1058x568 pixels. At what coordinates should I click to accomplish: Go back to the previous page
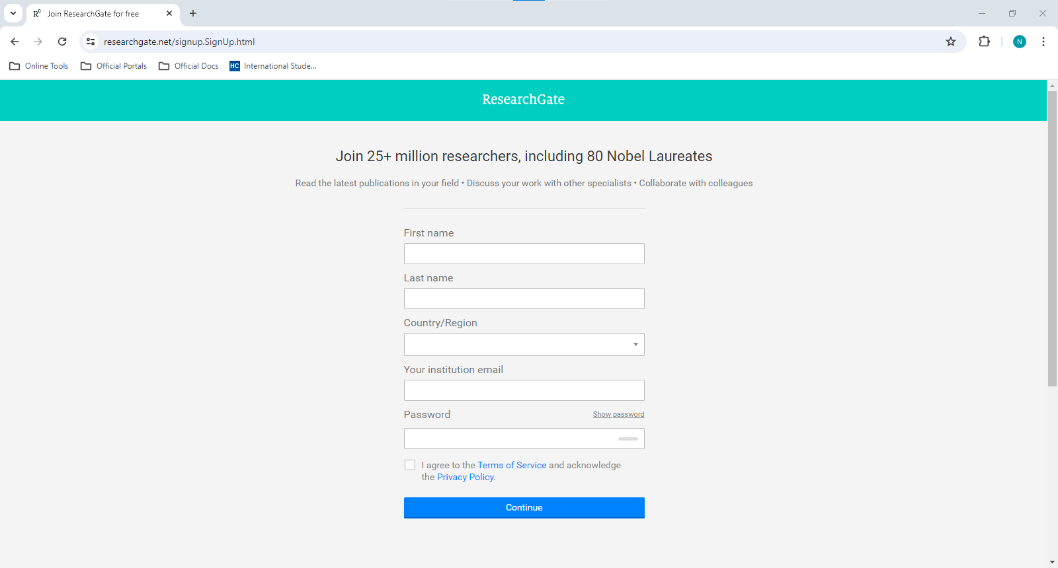(x=15, y=42)
